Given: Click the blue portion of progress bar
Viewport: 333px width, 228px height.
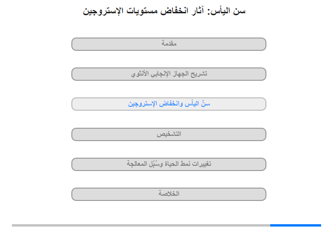Looking at the screenshot, I should (295, 225).
